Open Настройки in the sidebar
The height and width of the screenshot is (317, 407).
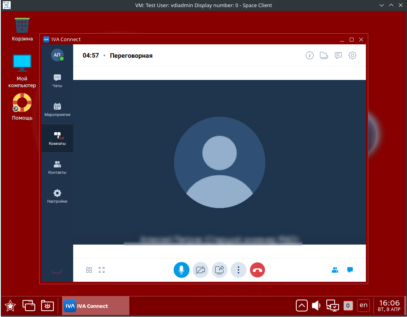click(57, 196)
